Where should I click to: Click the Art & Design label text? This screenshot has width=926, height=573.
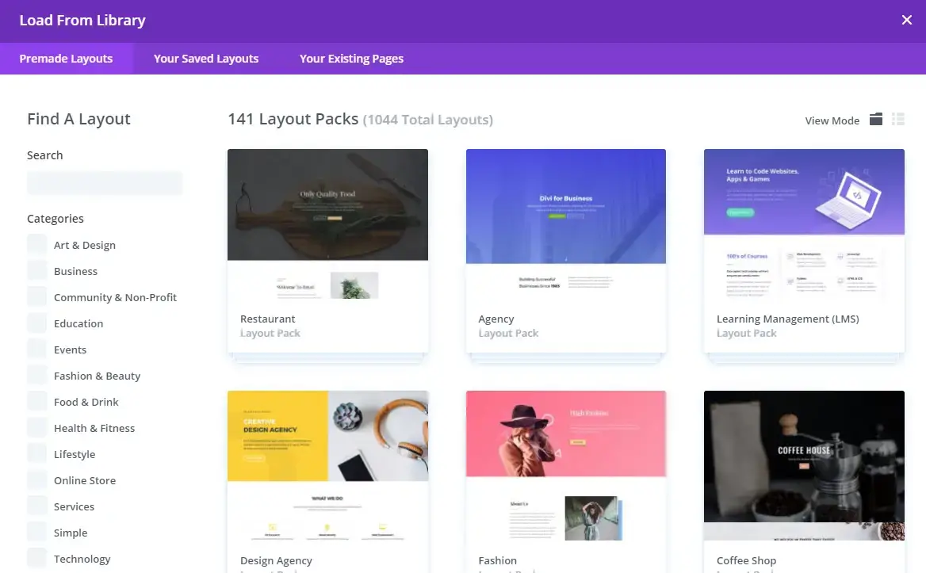coord(85,245)
